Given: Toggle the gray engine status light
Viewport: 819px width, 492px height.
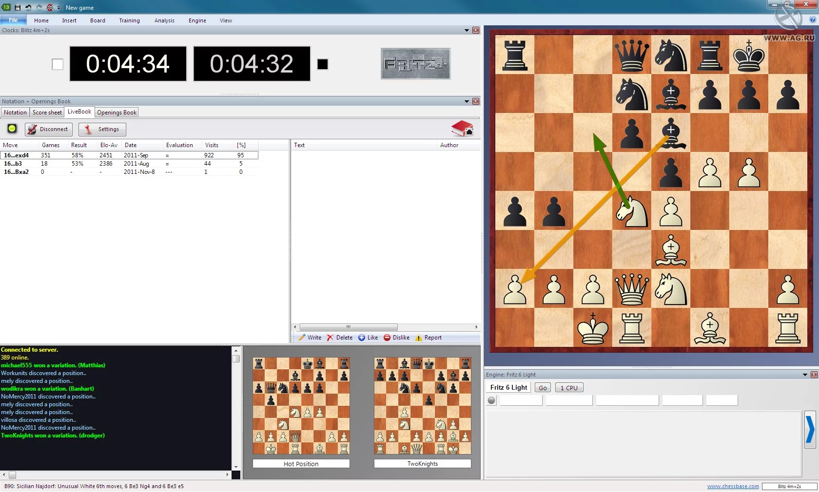Looking at the screenshot, I should pyautogui.click(x=491, y=400).
